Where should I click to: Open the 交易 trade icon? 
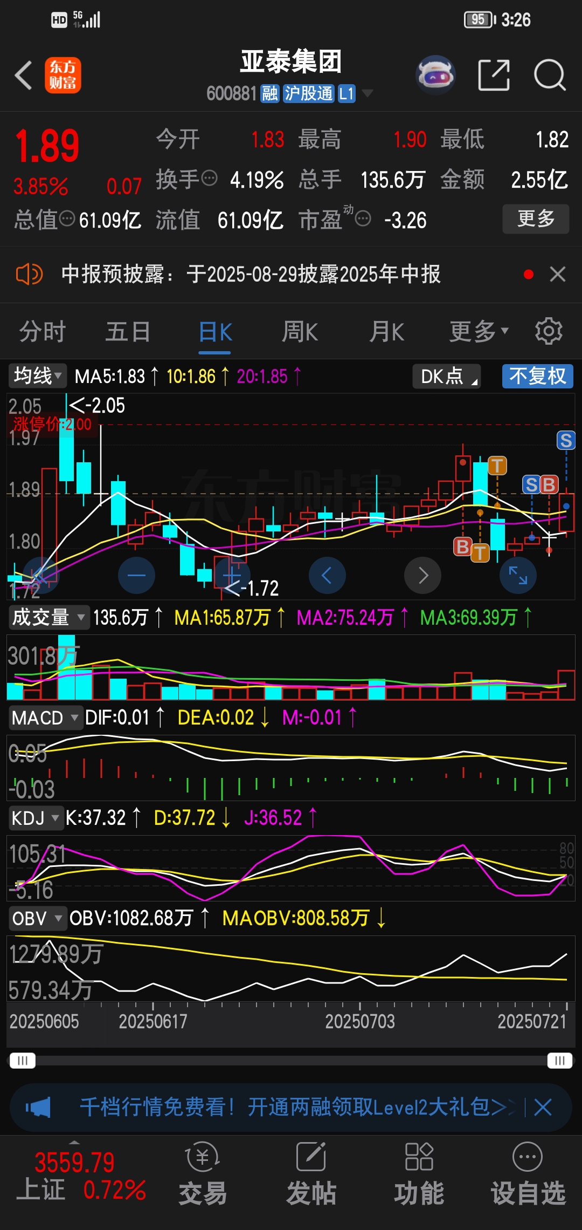tap(203, 1174)
